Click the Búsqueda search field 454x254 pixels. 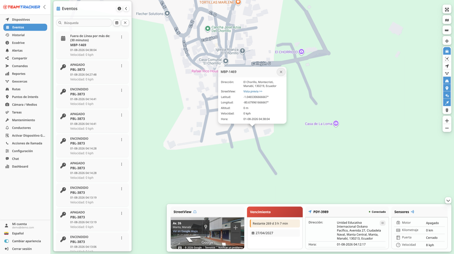point(84,23)
